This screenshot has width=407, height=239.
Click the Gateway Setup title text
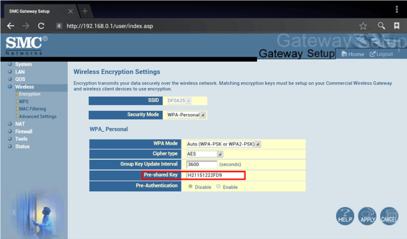click(x=296, y=53)
